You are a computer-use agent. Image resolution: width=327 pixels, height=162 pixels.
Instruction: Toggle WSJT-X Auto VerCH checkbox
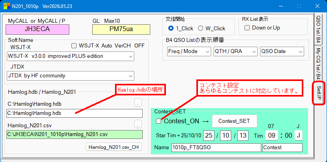[73, 45]
